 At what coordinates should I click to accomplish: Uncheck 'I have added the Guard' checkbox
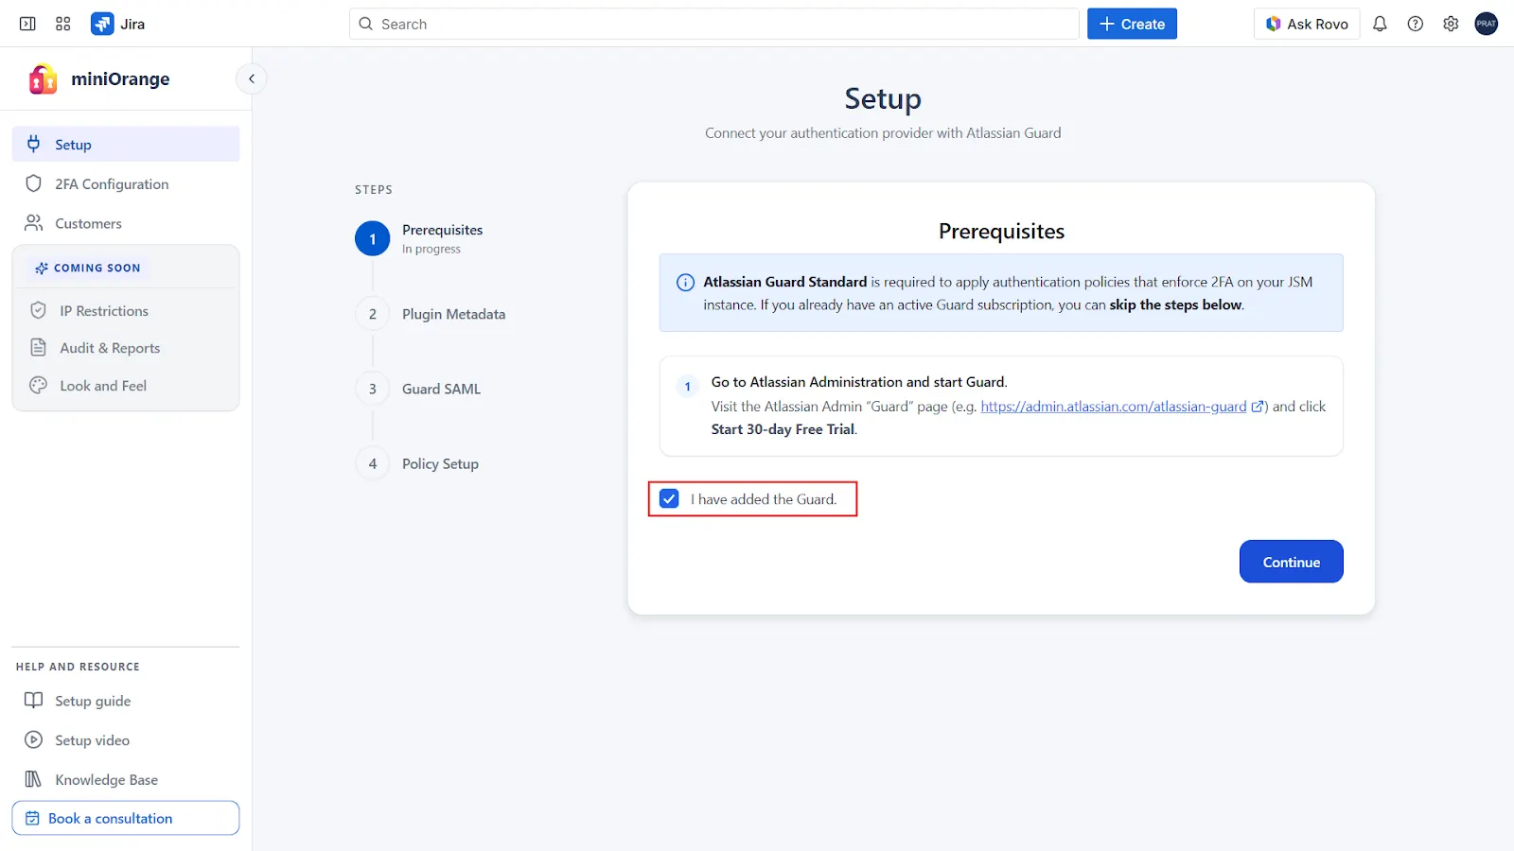click(x=669, y=498)
